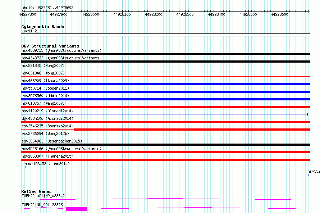The width and height of the screenshot is (320, 213).
Task: Select the black bar under nsv4339713
Action: click(x=165, y=54)
